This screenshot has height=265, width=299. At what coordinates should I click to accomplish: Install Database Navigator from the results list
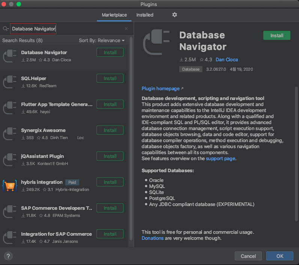pyautogui.click(x=110, y=52)
